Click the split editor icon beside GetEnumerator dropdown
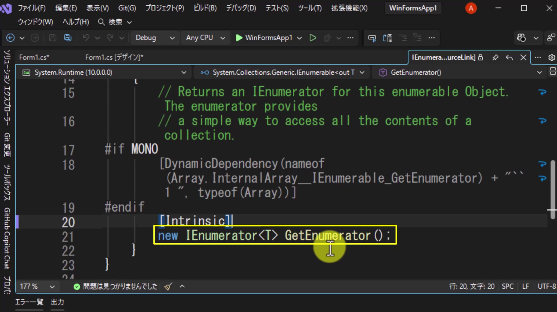 (x=553, y=72)
